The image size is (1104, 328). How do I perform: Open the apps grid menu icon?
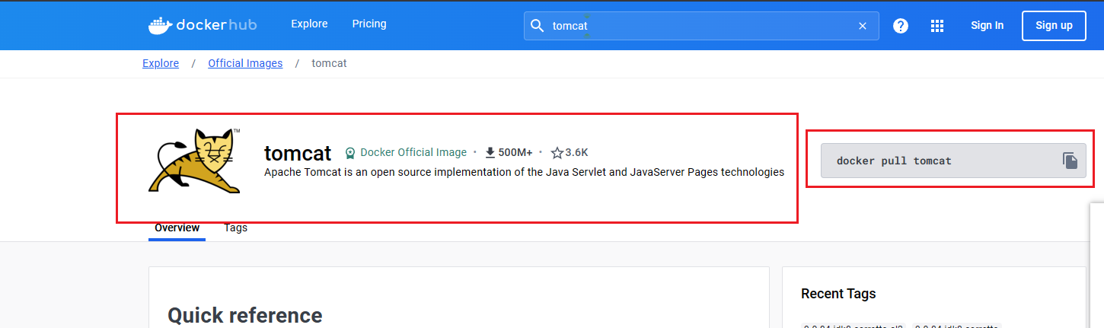pyautogui.click(x=937, y=26)
